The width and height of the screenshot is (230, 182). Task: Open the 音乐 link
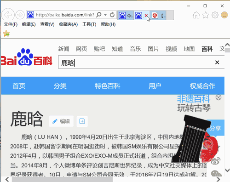(x=135, y=49)
